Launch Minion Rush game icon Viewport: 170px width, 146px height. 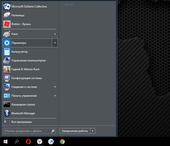coord(7,69)
